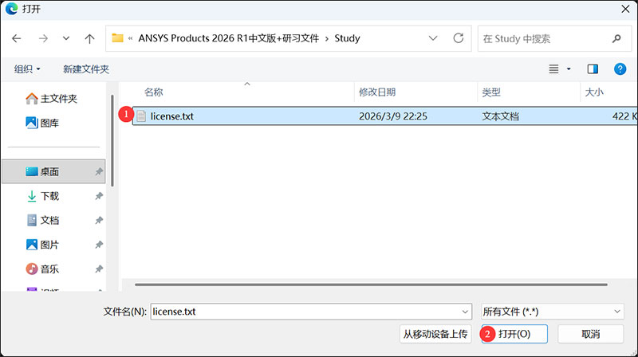
Task: Click the pin icon next to 音乐
Action: (x=99, y=269)
